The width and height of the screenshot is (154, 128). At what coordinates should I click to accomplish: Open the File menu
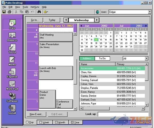(x=4, y=7)
